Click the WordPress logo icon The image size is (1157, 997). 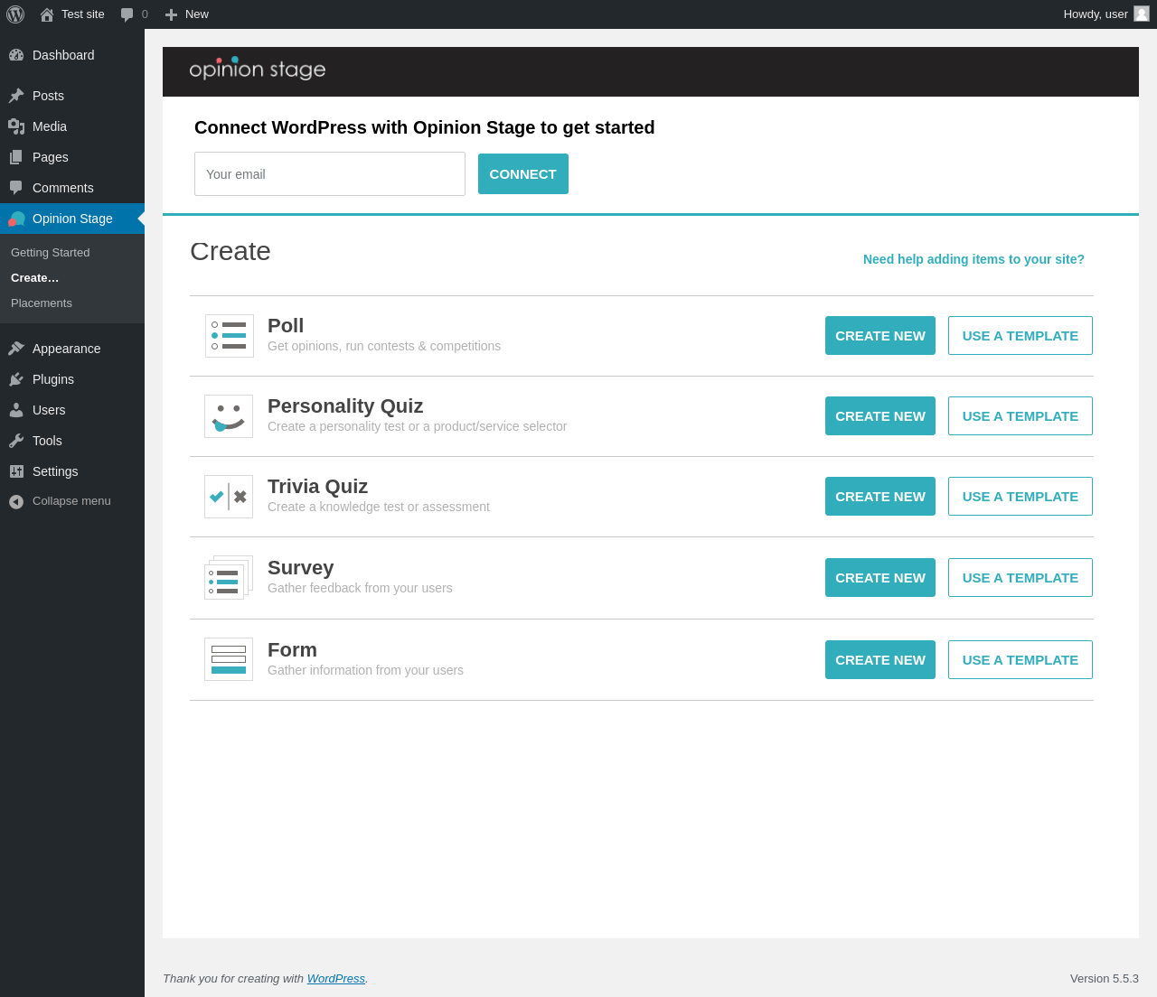(15, 14)
